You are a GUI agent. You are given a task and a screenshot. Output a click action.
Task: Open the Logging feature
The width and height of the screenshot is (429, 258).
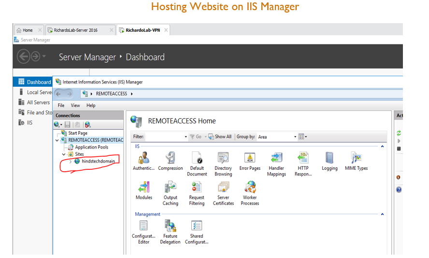(x=329, y=161)
